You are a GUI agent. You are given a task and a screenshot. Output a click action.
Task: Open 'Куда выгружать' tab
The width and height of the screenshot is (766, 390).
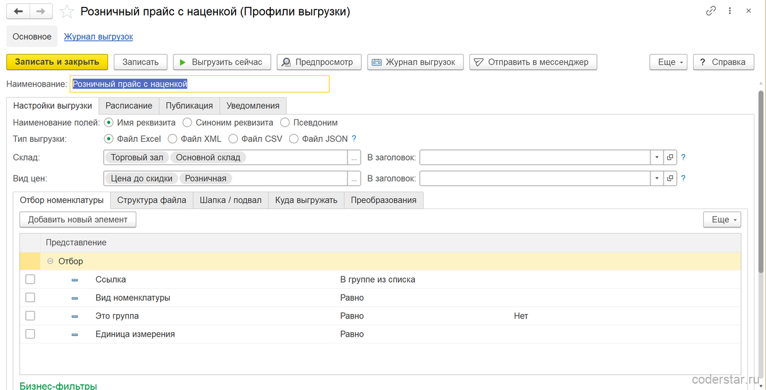(x=306, y=200)
